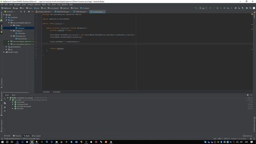Click the Android Studio taskbar icon
Viewport: 256px width, 144px height.
[32, 142]
